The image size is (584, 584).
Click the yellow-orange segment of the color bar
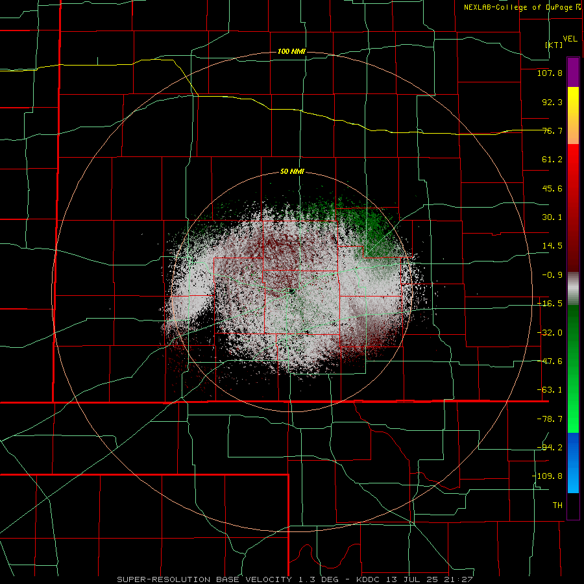573,116
